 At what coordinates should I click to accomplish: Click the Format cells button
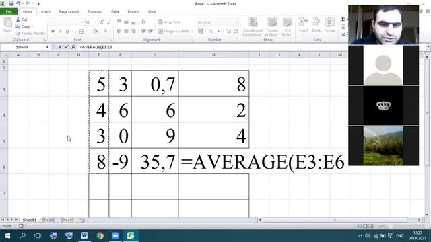click(330, 26)
